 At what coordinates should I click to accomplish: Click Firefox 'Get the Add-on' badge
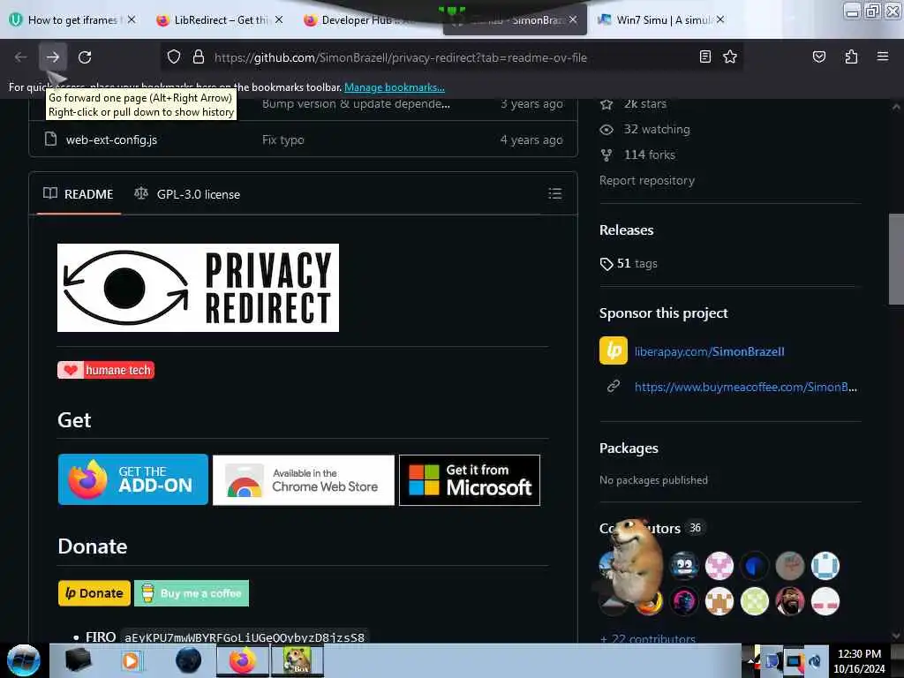tap(133, 479)
